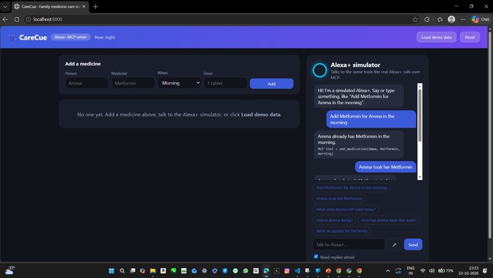Open the volume tray icon
Image resolution: width=493 pixels, height=278 pixels.
pos(432,271)
